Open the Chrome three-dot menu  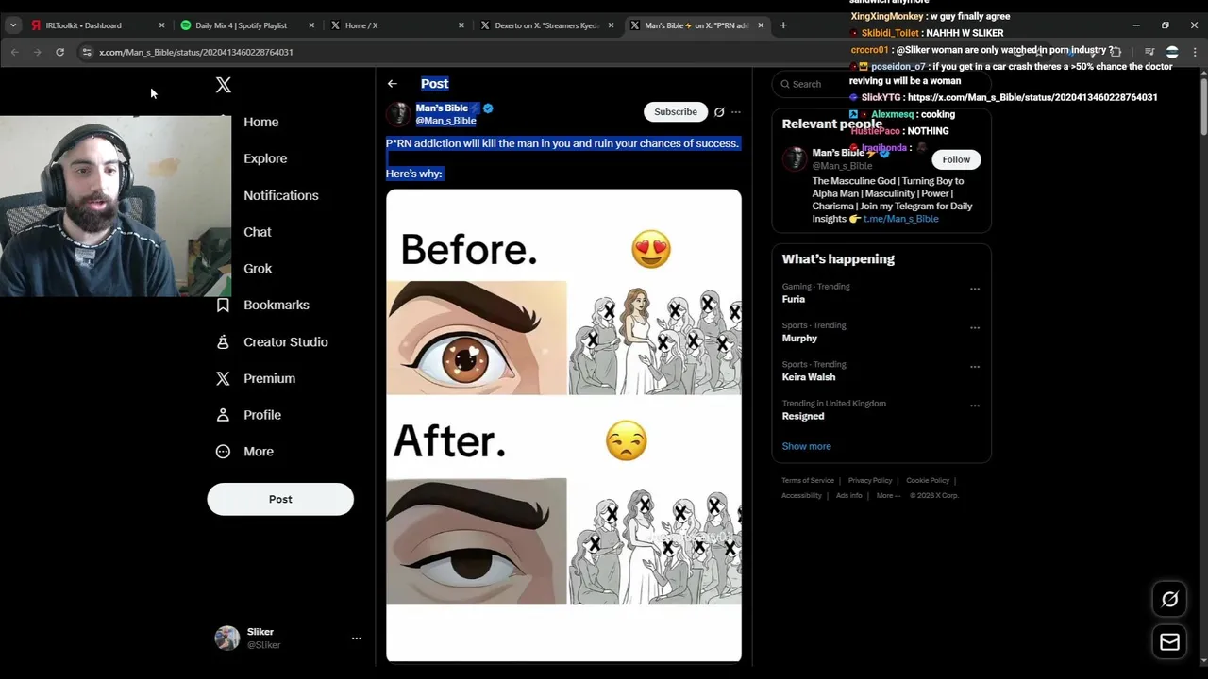1195,52
